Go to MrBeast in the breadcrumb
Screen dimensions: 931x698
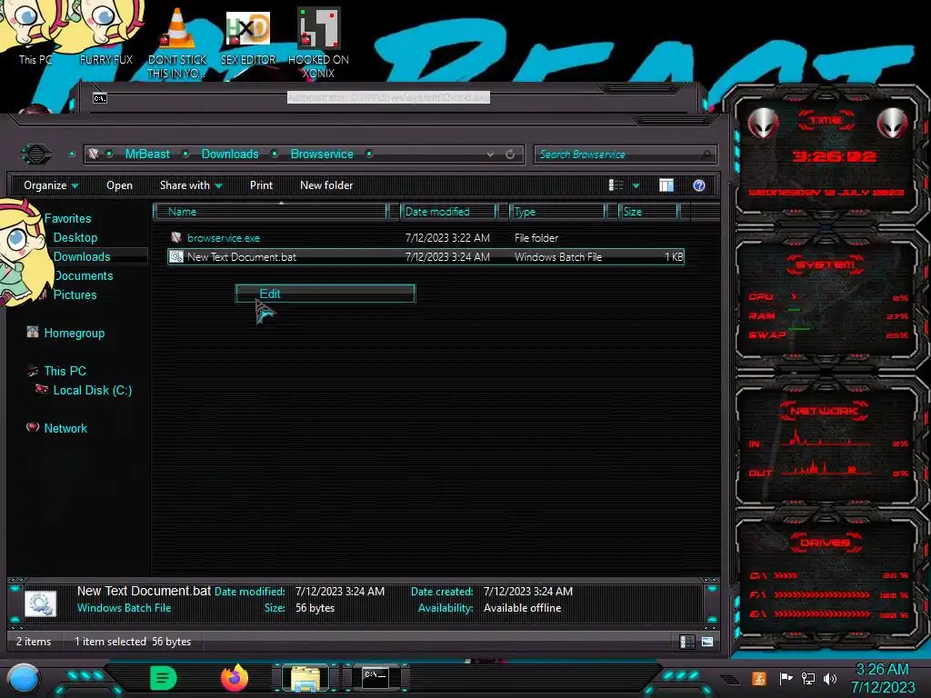click(147, 154)
